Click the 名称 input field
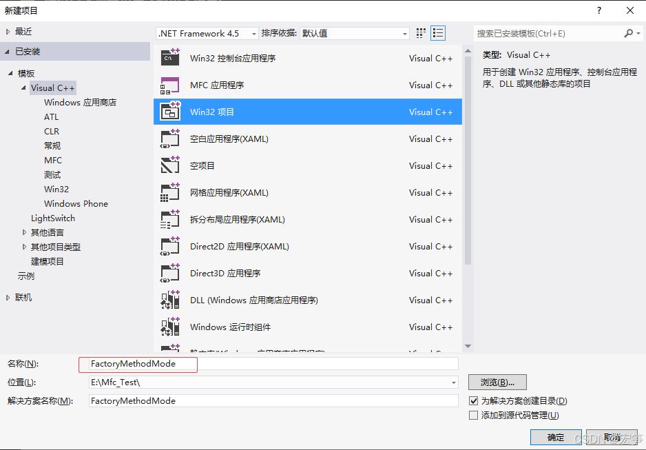The height and width of the screenshot is (450, 646). 273,363
